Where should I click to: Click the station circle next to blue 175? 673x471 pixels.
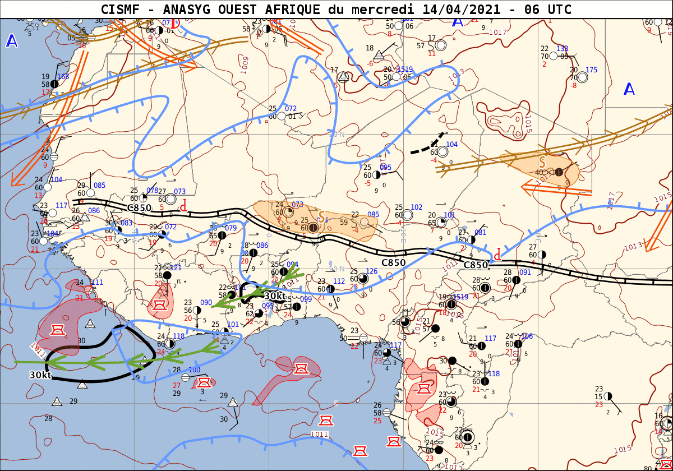pyautogui.click(x=583, y=78)
